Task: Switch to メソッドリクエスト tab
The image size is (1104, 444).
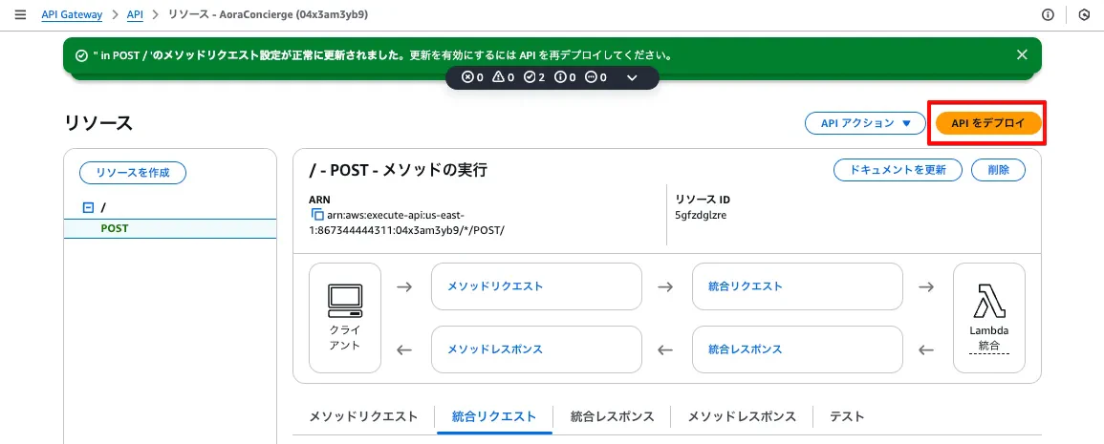Action: coord(363,416)
